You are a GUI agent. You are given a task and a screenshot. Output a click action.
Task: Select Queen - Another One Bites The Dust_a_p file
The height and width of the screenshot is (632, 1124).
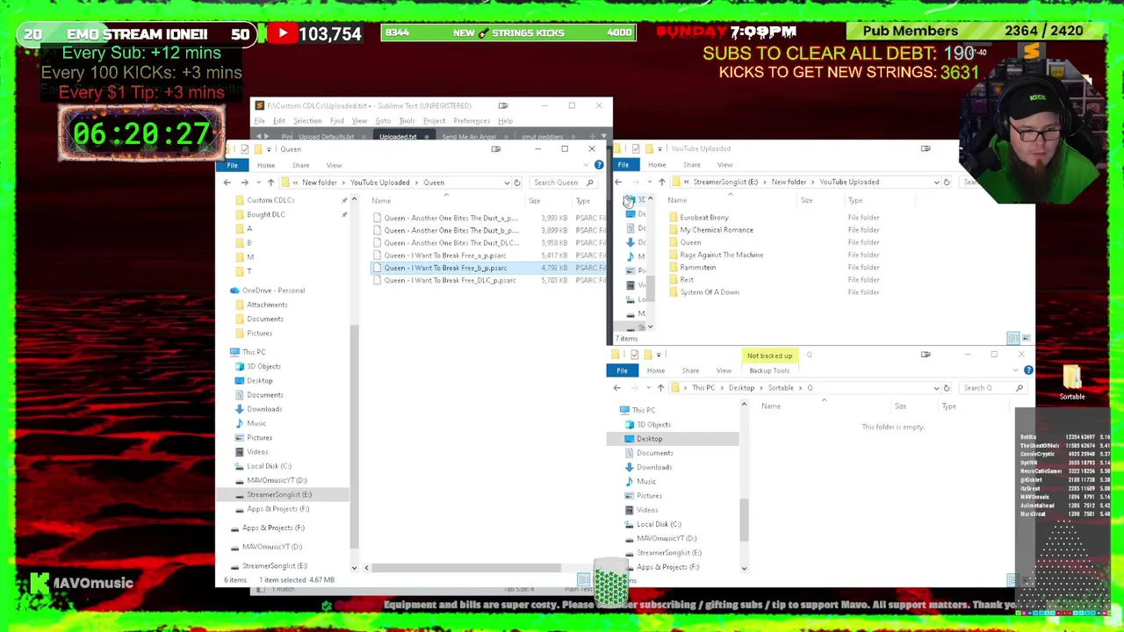pyautogui.click(x=450, y=218)
